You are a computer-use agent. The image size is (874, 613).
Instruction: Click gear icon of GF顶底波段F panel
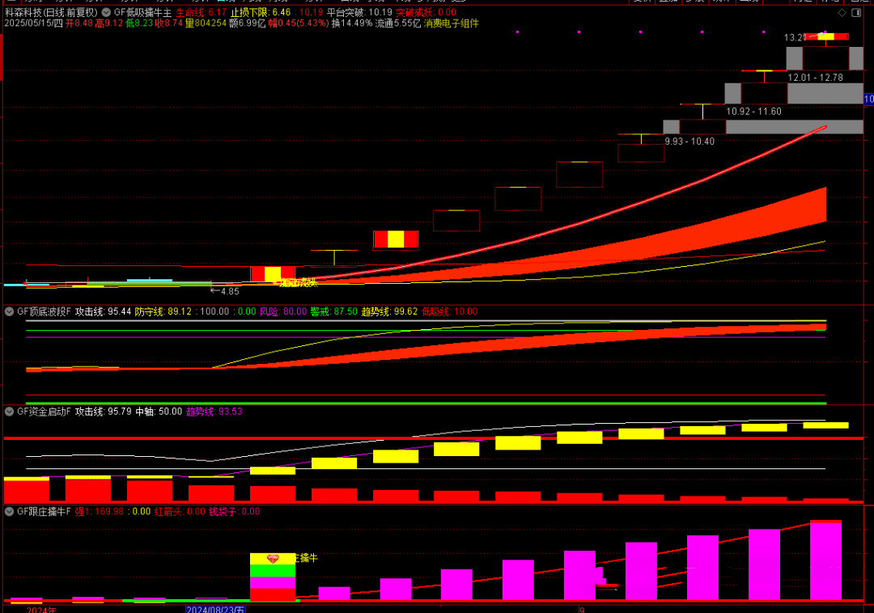pos(10,311)
